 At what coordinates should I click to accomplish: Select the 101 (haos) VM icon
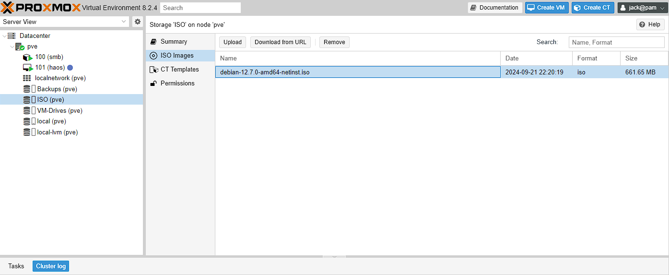coord(27,68)
